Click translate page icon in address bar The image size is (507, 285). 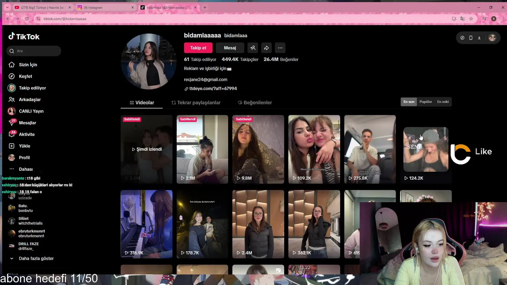(463, 19)
